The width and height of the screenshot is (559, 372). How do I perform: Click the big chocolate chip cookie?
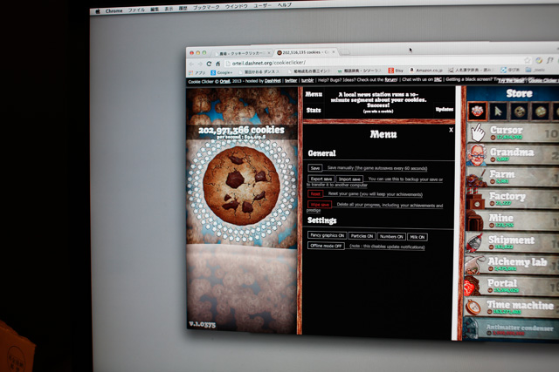tap(241, 184)
